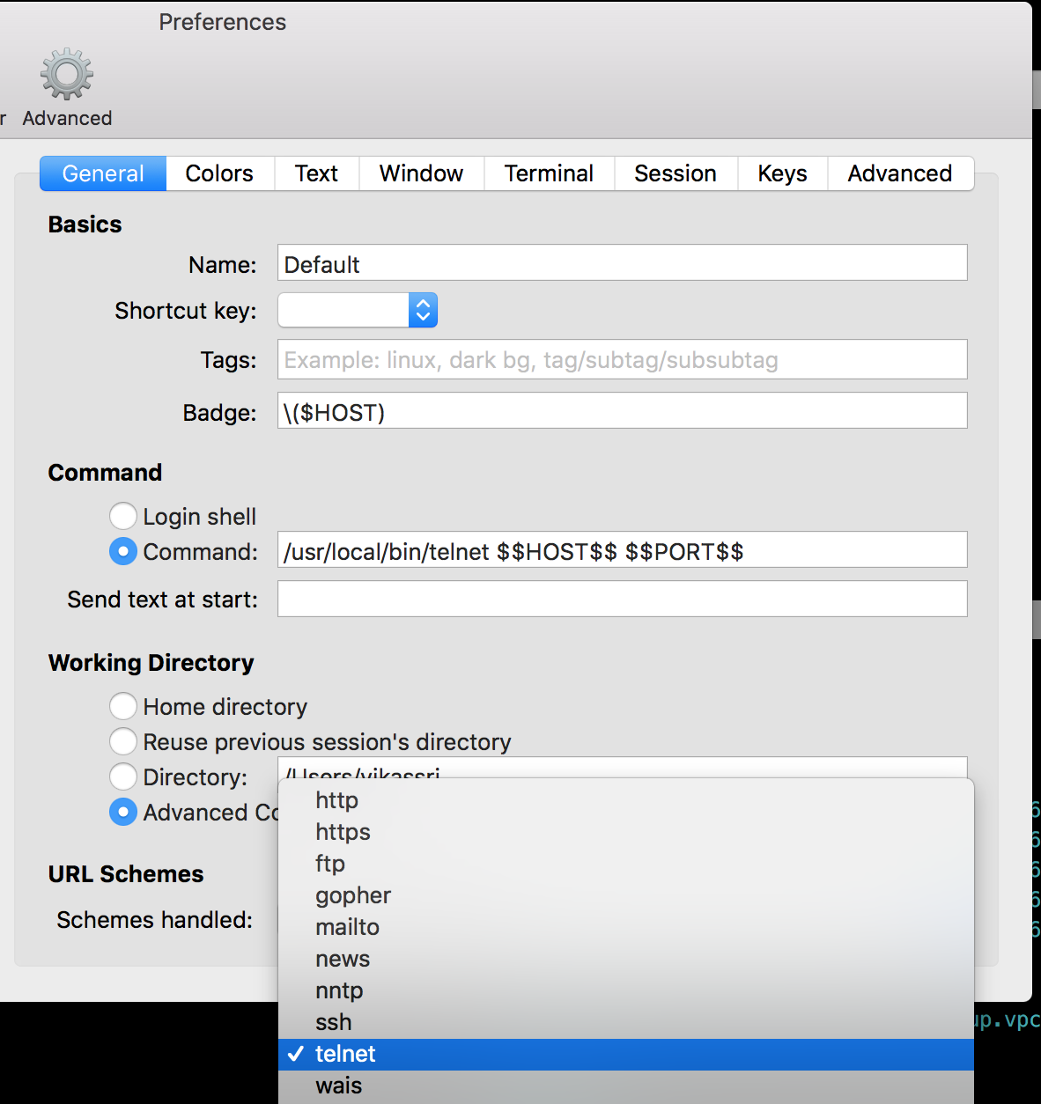
Task: Choose ssh from the schemes list
Action: click(334, 1022)
